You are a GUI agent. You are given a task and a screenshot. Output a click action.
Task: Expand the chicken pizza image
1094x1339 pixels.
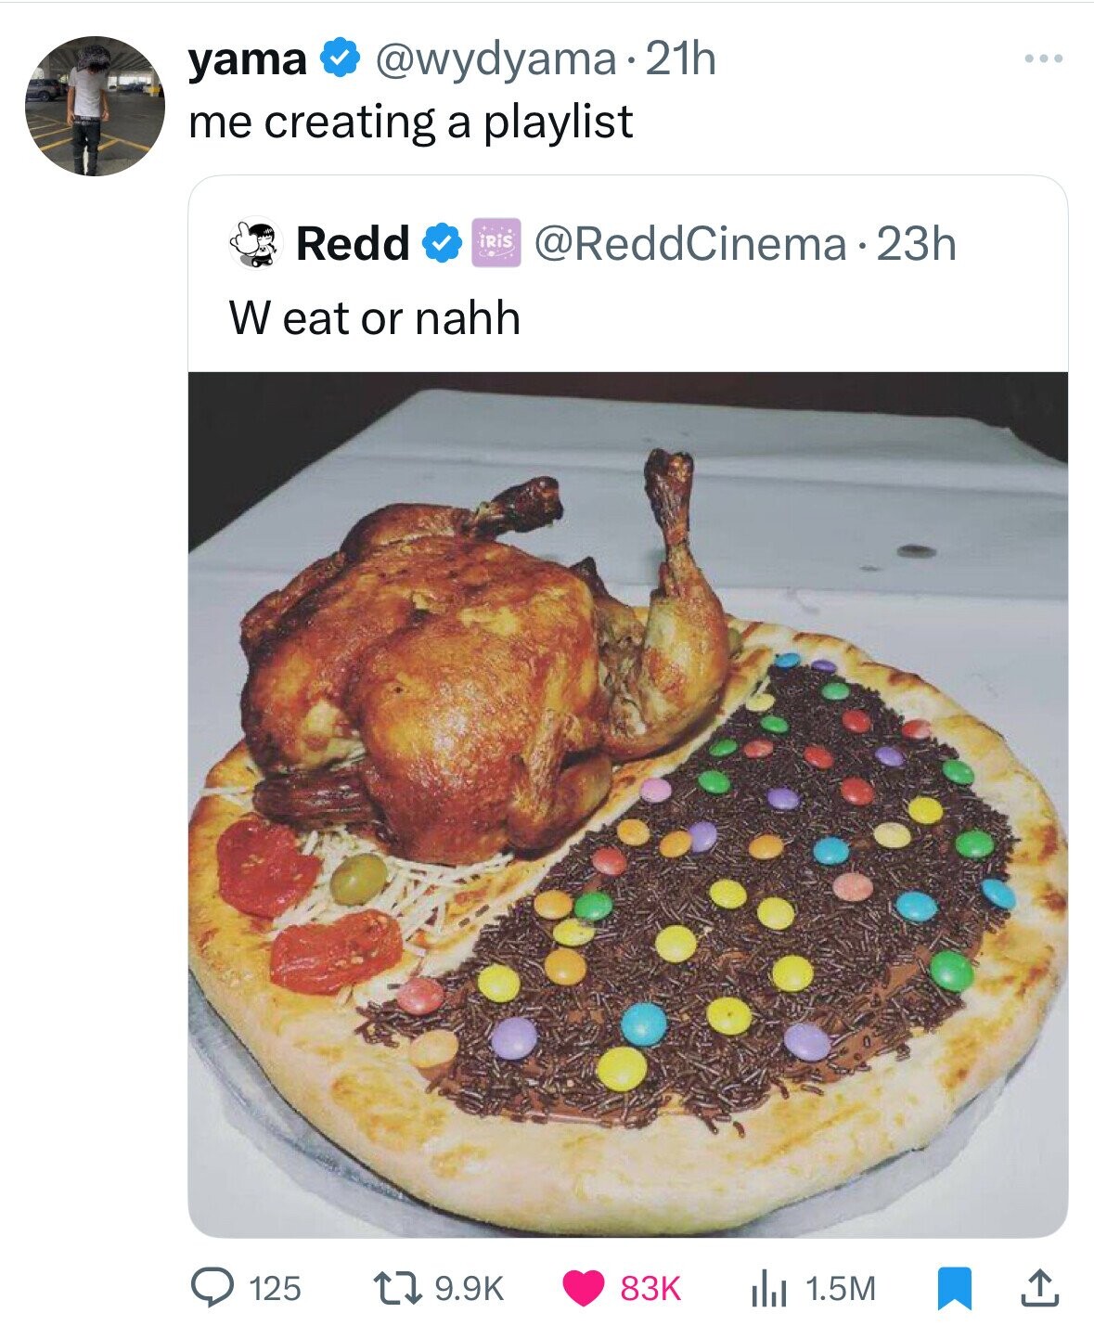click(x=627, y=804)
